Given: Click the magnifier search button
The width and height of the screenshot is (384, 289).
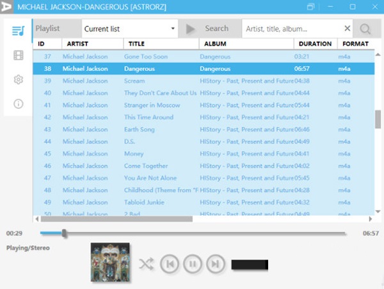Looking at the screenshot, I should click(x=365, y=29).
